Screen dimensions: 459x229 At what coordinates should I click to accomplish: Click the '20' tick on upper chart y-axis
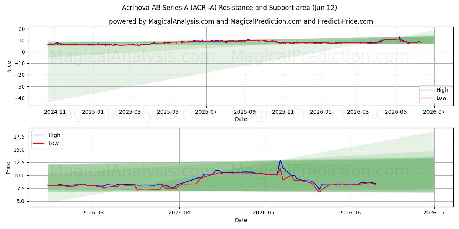[x=22, y=29]
